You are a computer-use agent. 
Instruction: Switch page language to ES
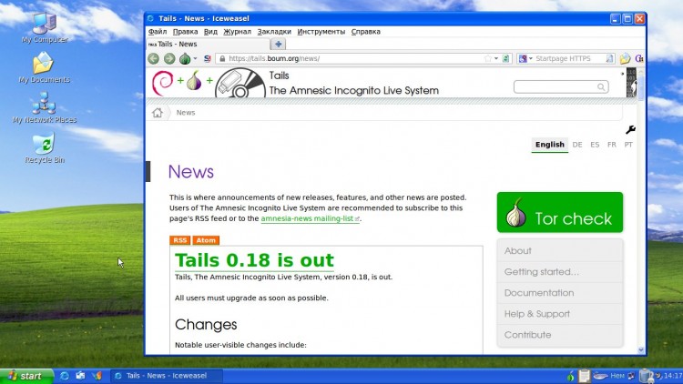[x=595, y=145]
